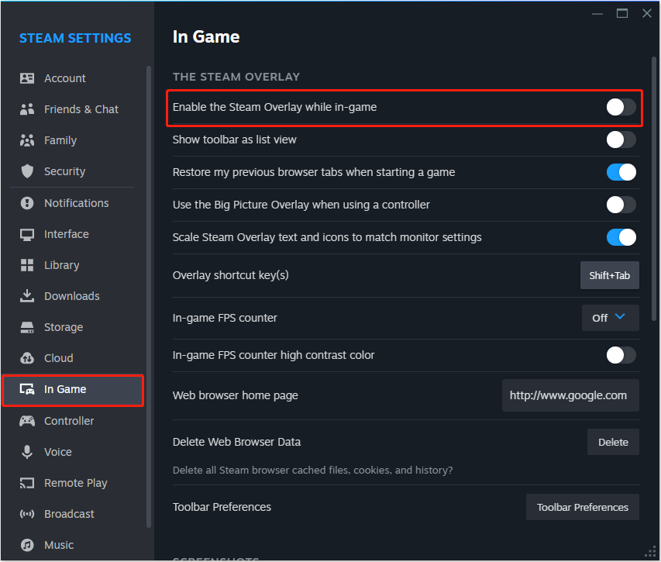The height and width of the screenshot is (562, 661).
Task: Switch to the Remote Play section
Action: coord(75,483)
